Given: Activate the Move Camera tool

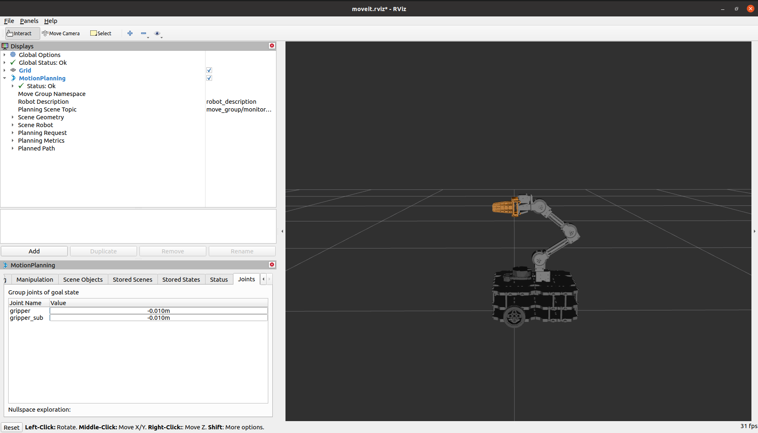Looking at the screenshot, I should coord(61,33).
